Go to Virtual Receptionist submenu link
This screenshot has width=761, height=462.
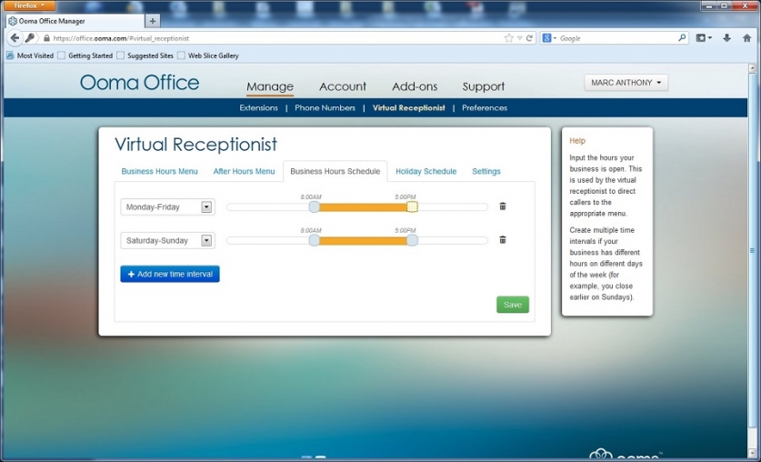(x=408, y=107)
